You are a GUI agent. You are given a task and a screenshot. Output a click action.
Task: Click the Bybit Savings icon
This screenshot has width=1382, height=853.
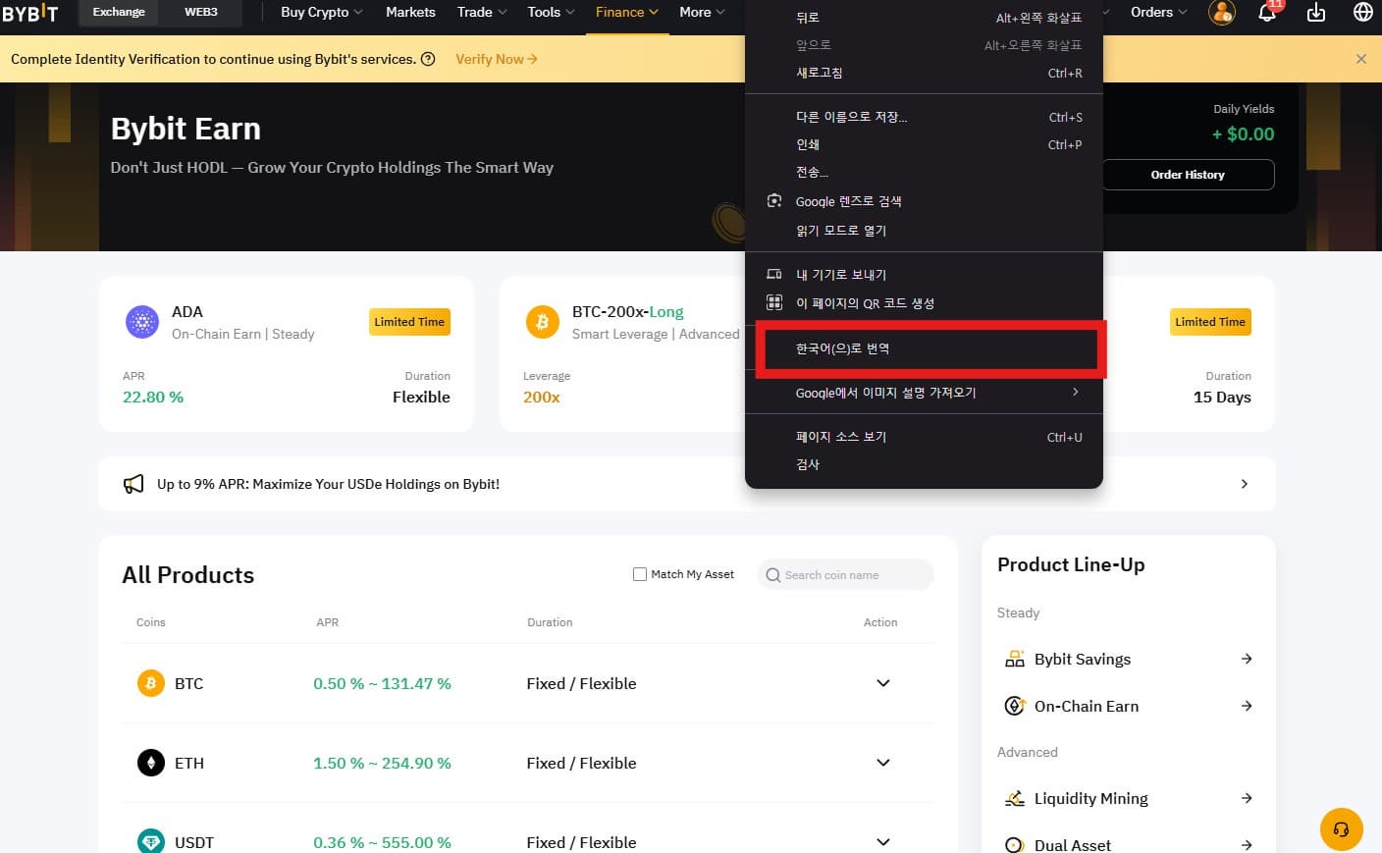pos(1015,659)
